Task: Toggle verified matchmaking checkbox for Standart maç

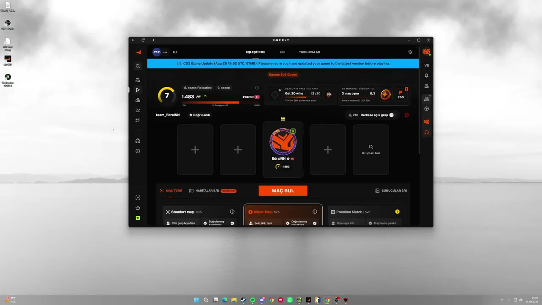Action: (x=232, y=223)
